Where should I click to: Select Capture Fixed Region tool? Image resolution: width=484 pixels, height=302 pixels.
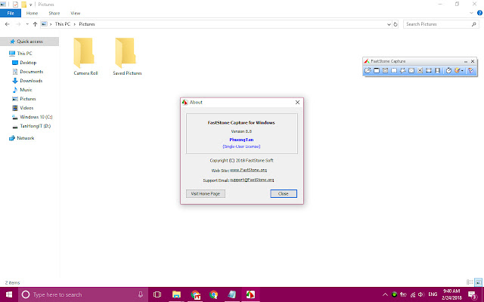[429, 70]
